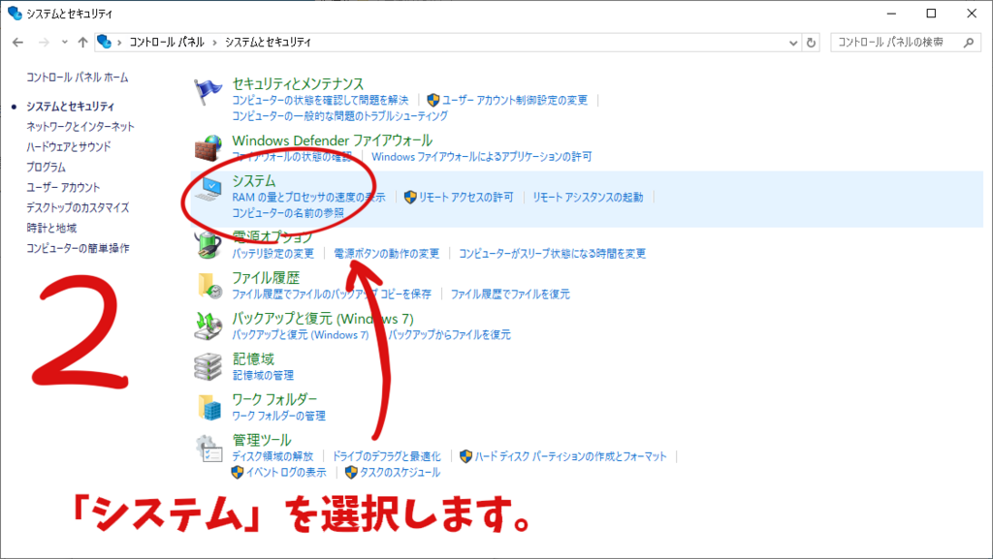Screen dimensions: 993x559
Task: Select ハードウェアとサウンド in the sidebar
Action: 69,146
